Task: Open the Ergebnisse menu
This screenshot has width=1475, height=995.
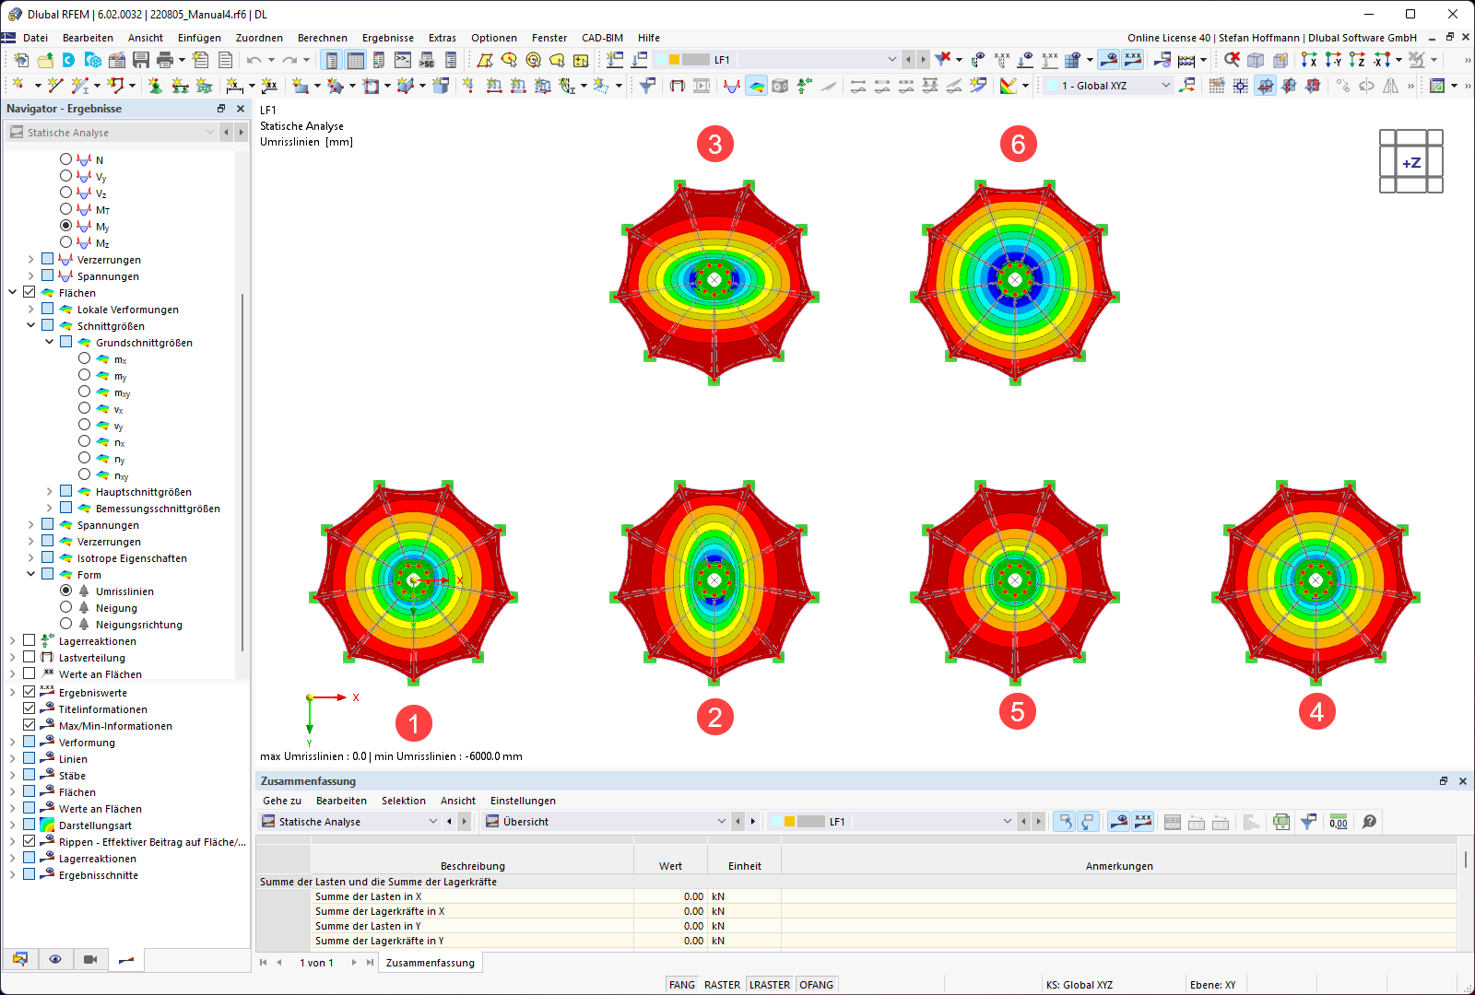Action: (388, 38)
